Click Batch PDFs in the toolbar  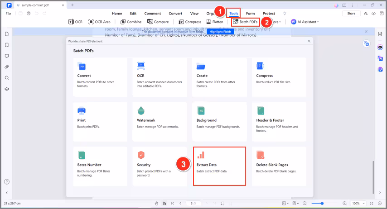(245, 22)
